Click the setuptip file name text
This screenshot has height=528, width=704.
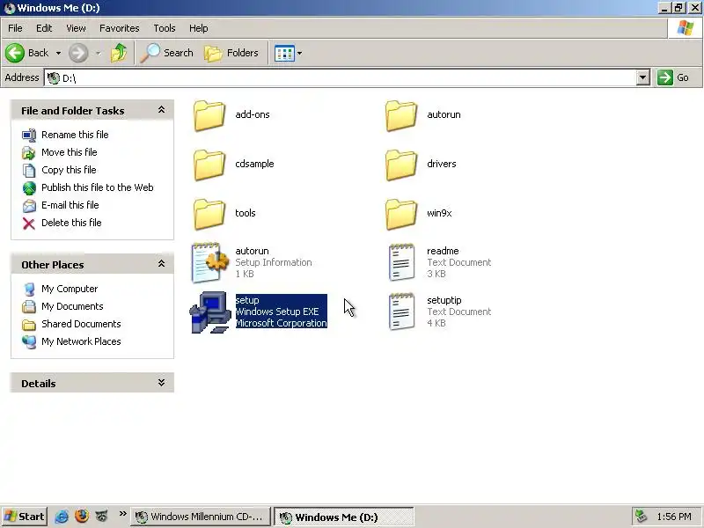click(444, 300)
